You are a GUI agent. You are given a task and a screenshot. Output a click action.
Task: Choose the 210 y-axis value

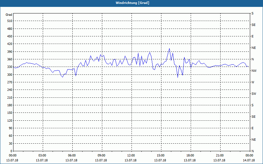(x=10, y=97)
